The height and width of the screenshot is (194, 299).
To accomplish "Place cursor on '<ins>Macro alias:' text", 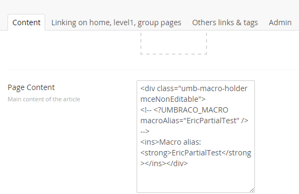I will pos(170,142).
